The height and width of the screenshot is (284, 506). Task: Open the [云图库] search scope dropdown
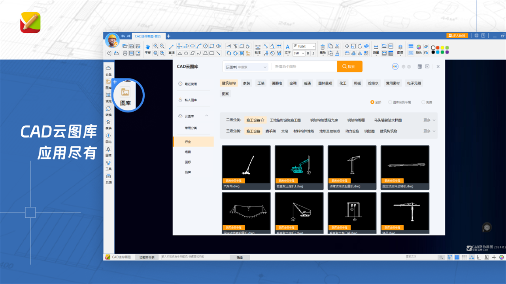[x=246, y=67]
